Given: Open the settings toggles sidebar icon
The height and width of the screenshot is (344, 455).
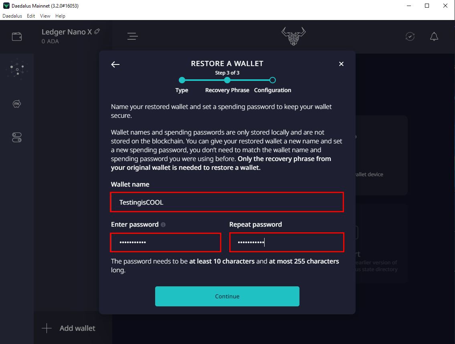Looking at the screenshot, I should (x=17, y=138).
